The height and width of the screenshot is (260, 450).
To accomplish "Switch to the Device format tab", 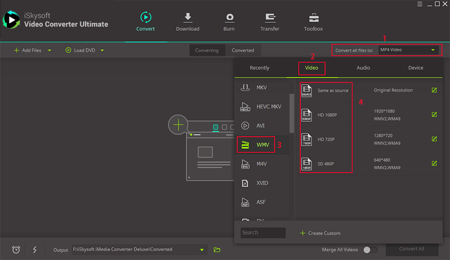I will coord(416,68).
